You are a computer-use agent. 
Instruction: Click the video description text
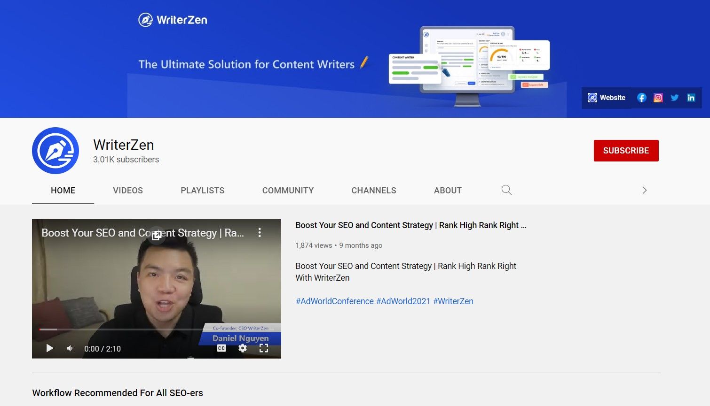[x=406, y=272]
